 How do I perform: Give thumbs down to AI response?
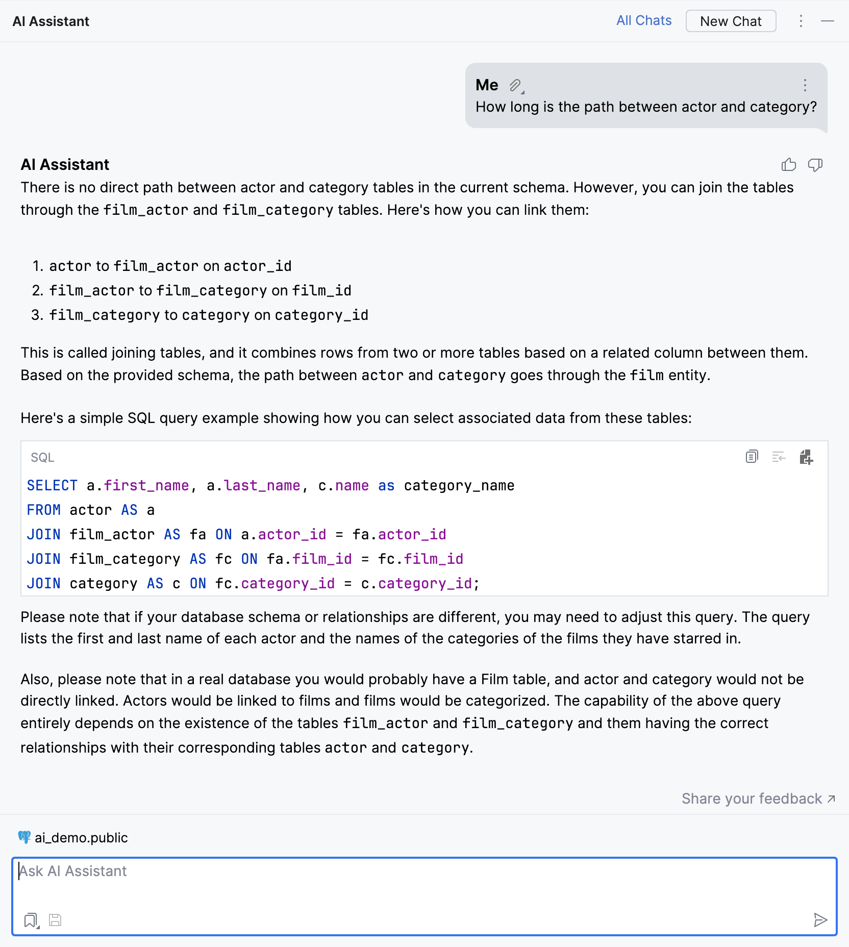coord(815,165)
